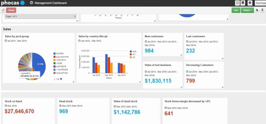Image resolution: width=266 pixels, height=124 pixels.
Task: Click the green Line button
Action: pos(236,10)
